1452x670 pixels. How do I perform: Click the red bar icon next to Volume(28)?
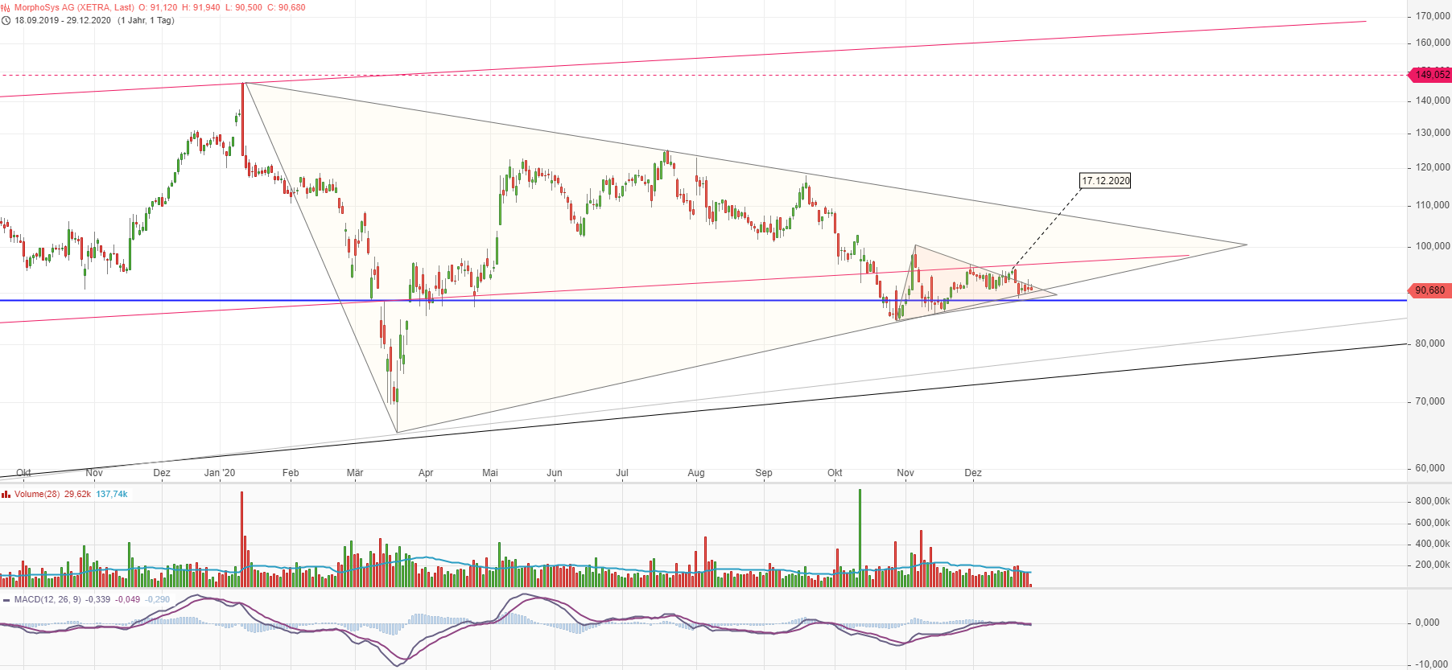6,494
